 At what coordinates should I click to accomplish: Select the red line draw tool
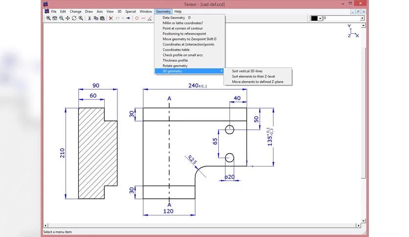click(x=143, y=18)
